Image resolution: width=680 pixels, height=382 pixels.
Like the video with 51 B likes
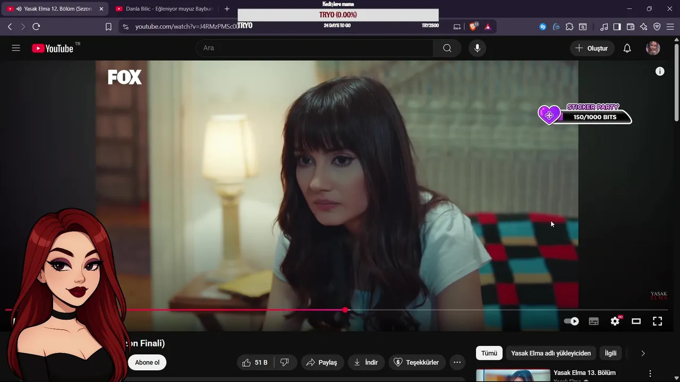(255, 362)
